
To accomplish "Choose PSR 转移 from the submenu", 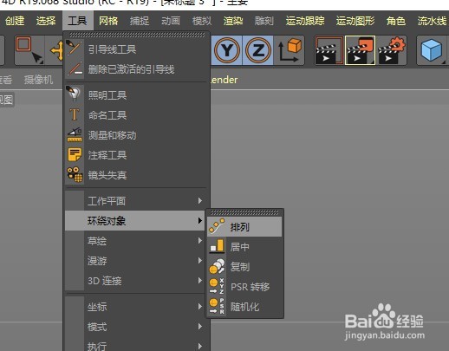I will pos(244,287).
